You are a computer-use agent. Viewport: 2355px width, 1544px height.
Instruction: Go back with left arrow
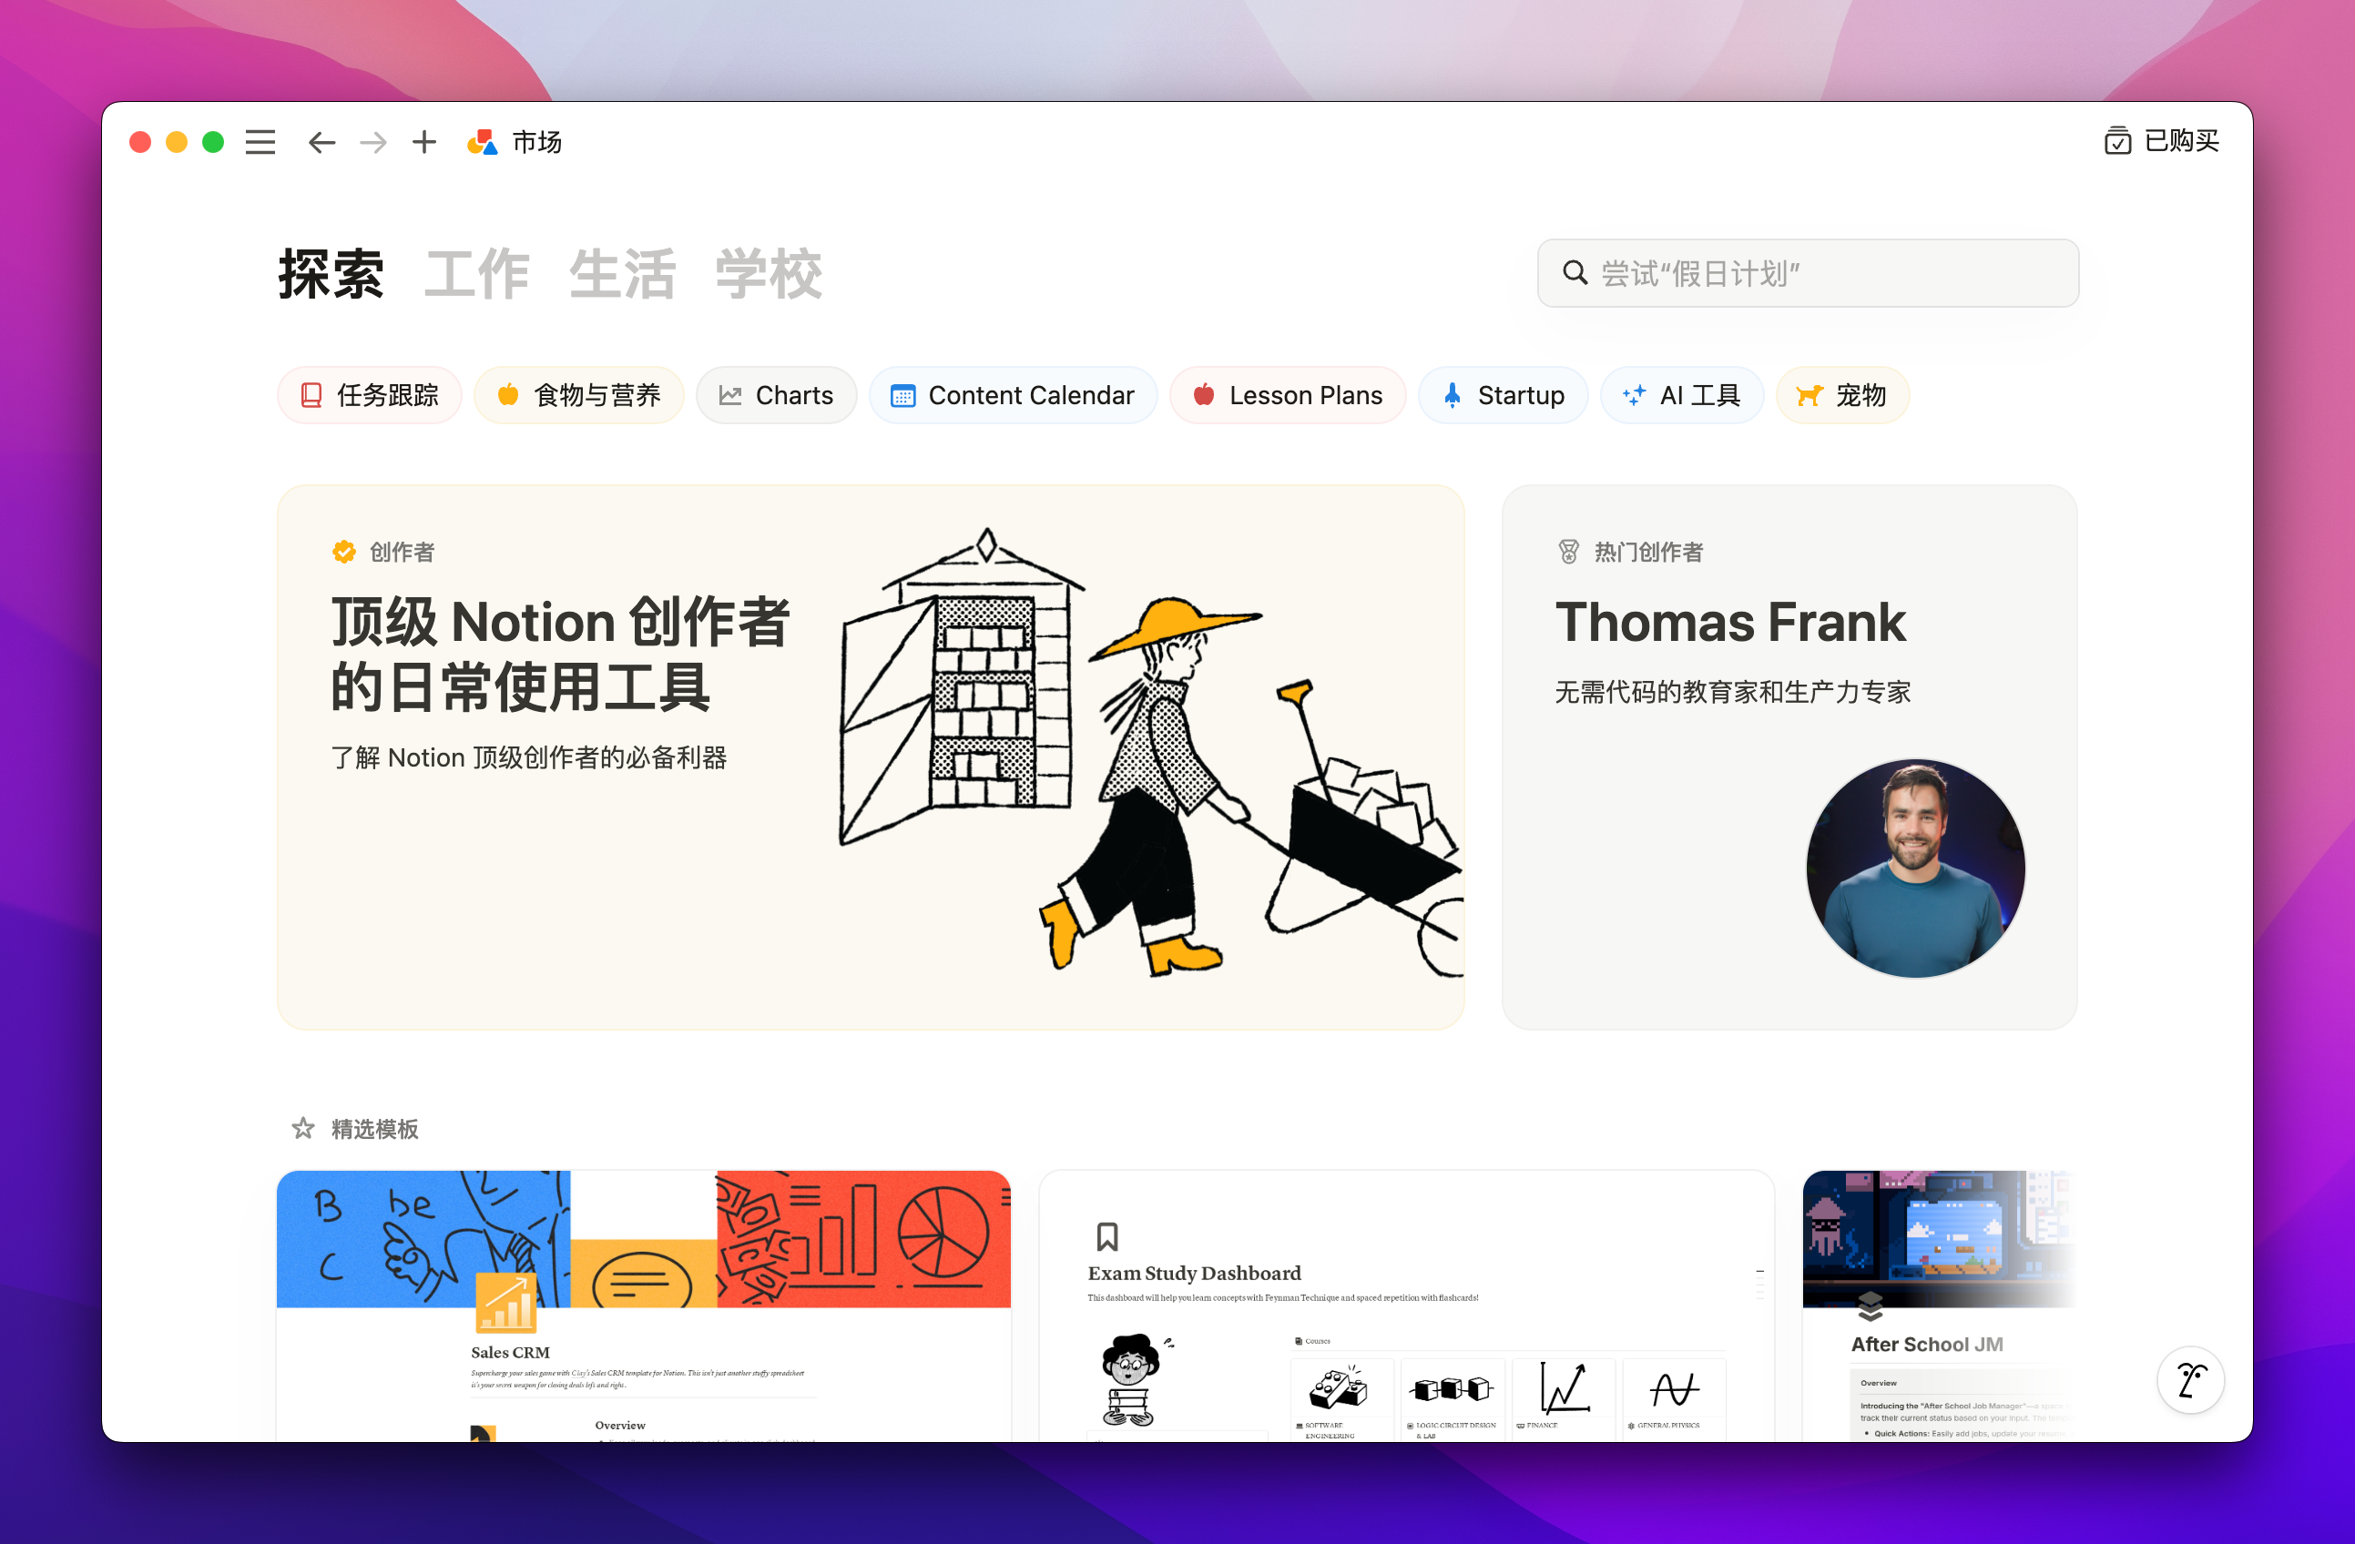[x=321, y=142]
